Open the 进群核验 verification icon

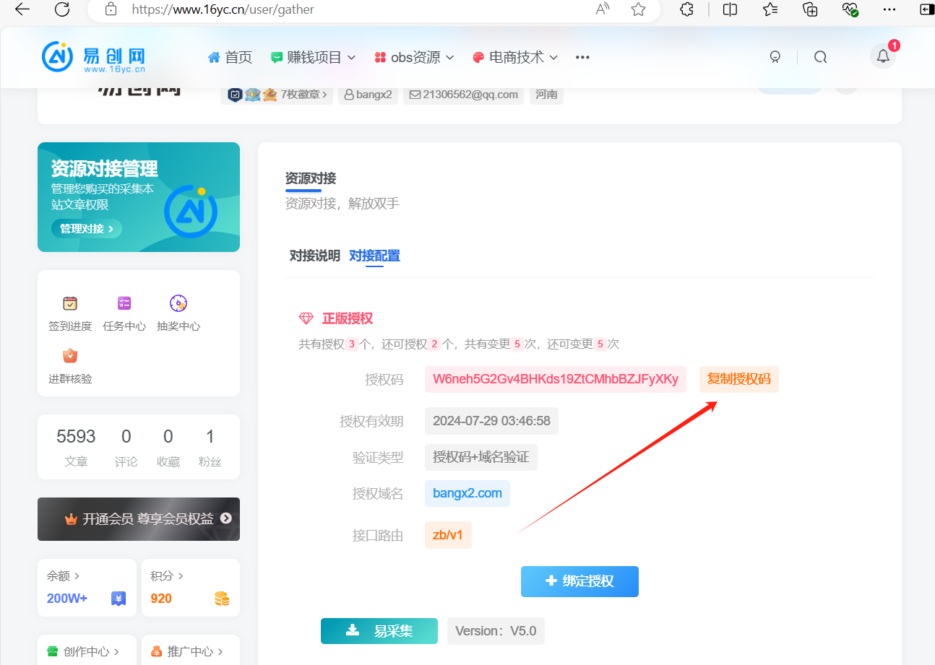click(70, 366)
